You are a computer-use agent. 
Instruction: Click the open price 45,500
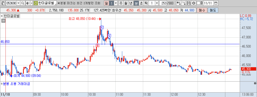click(x=157, y=10)
